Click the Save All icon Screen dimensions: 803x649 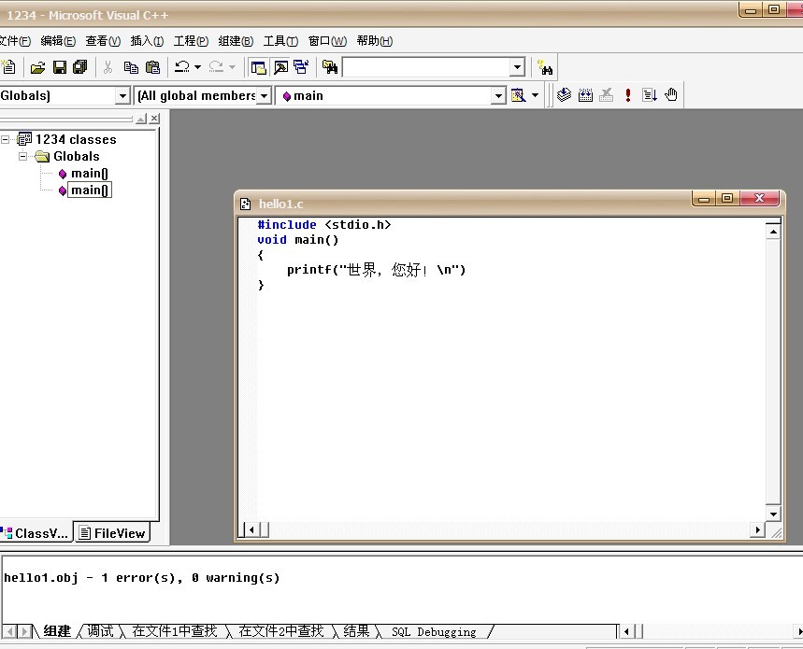click(80, 67)
